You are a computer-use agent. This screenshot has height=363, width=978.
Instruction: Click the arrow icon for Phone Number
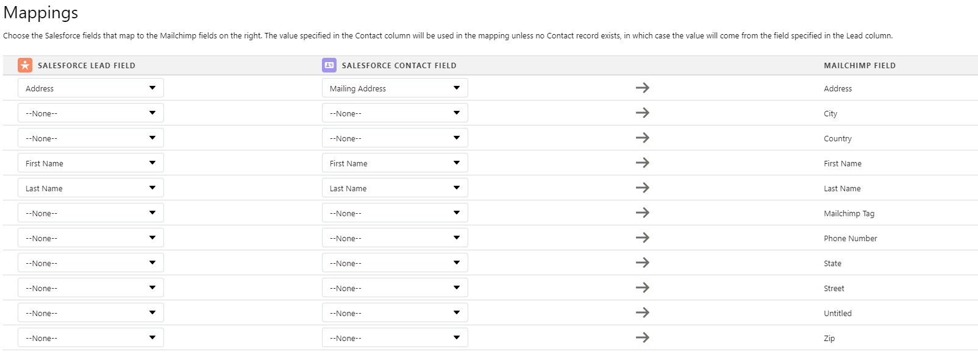coord(642,238)
